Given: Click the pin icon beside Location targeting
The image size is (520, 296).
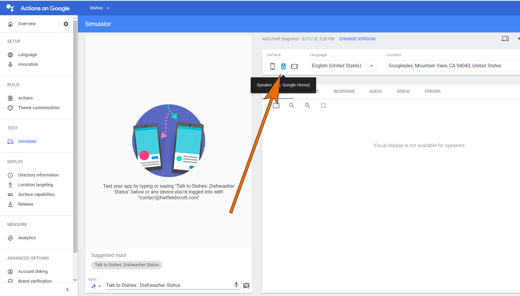Looking at the screenshot, I should point(10,185).
